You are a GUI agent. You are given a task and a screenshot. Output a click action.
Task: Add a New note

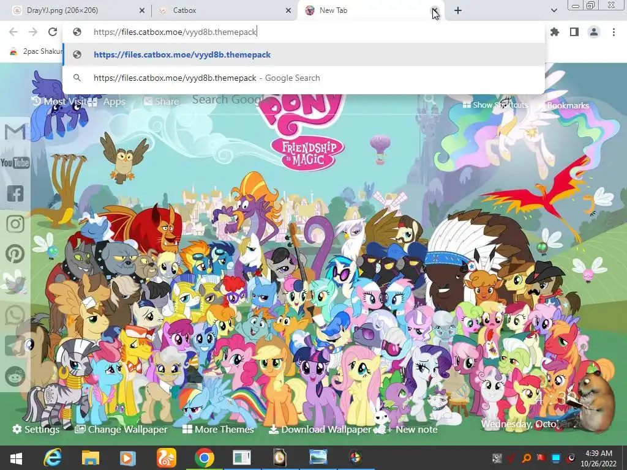[x=411, y=429]
